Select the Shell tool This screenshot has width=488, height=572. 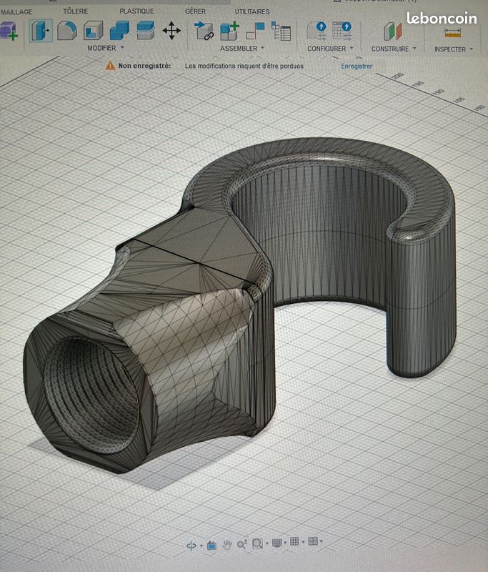point(94,30)
